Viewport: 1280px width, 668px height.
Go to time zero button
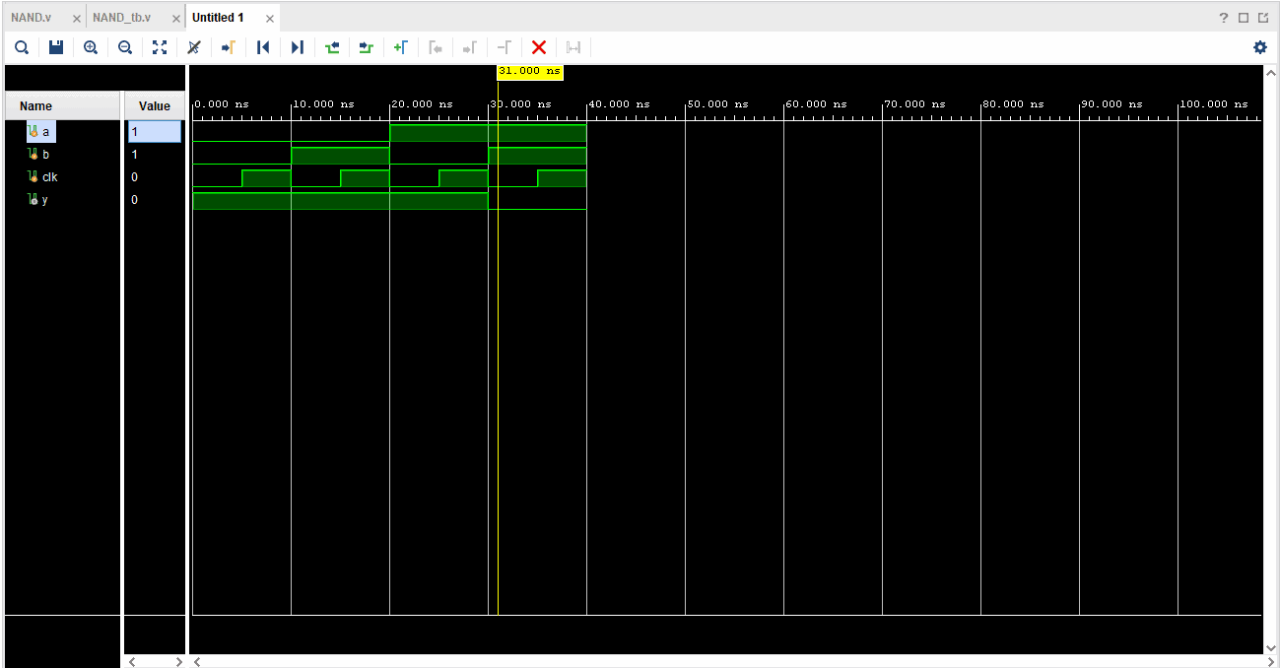click(263, 47)
